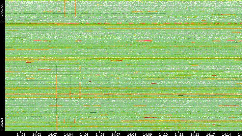Click the 14:01 time axis label
242x136 pixels.
(x=21, y=134)
